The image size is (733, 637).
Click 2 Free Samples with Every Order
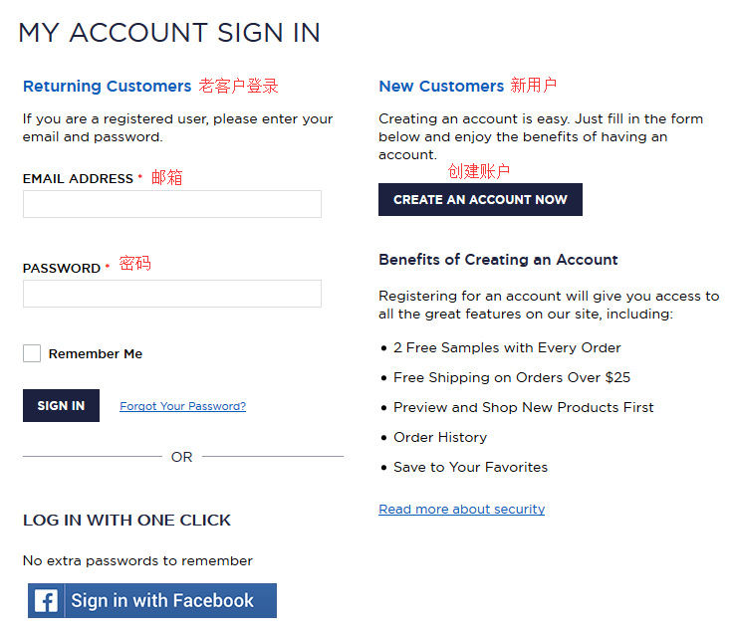[507, 347]
